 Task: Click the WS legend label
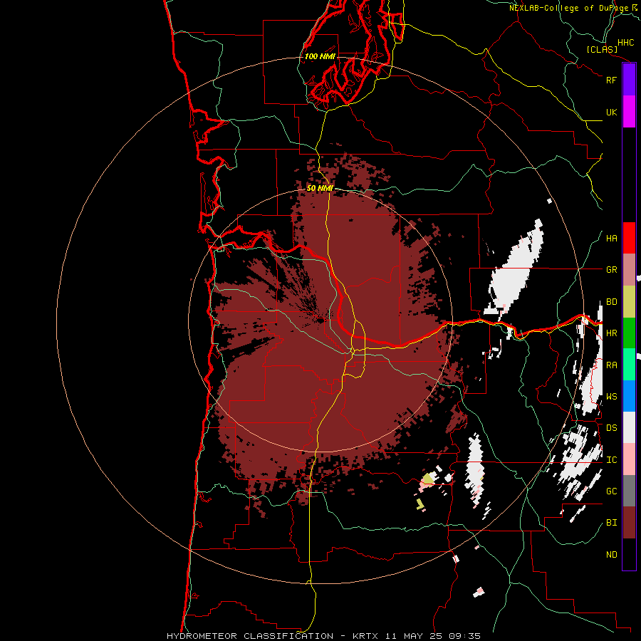click(x=611, y=397)
